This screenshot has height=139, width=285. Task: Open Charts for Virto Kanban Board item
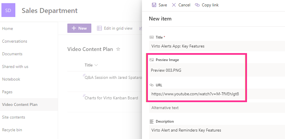pyautogui.click(x=111, y=98)
